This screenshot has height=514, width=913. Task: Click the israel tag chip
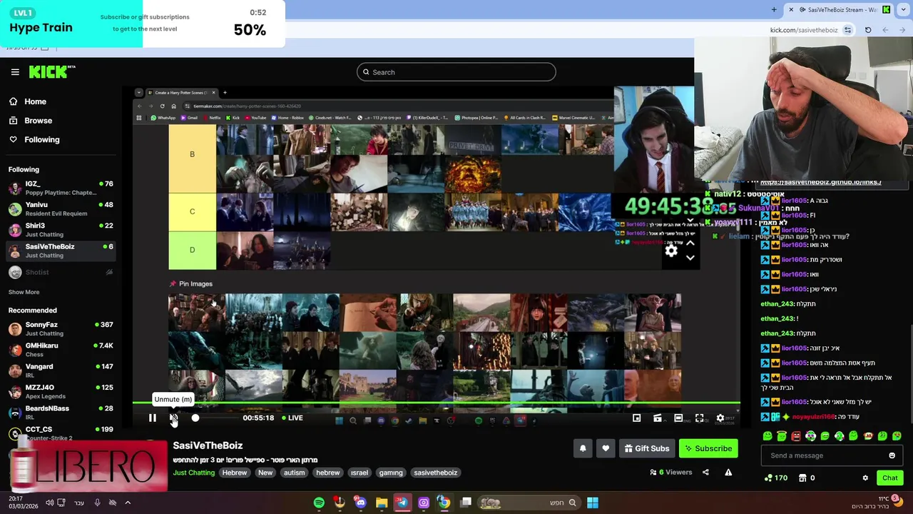(x=359, y=473)
